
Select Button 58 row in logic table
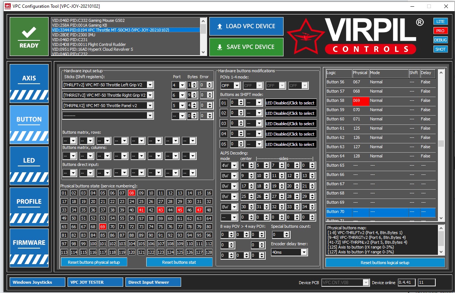[x=382, y=100]
